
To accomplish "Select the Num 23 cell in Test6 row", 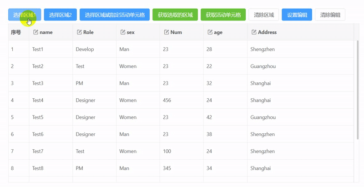I will click(x=182, y=134).
